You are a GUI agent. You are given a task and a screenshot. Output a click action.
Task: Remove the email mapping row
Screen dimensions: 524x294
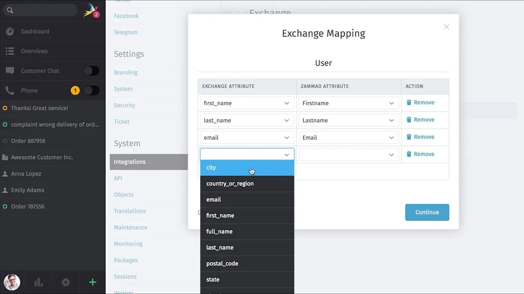click(420, 137)
